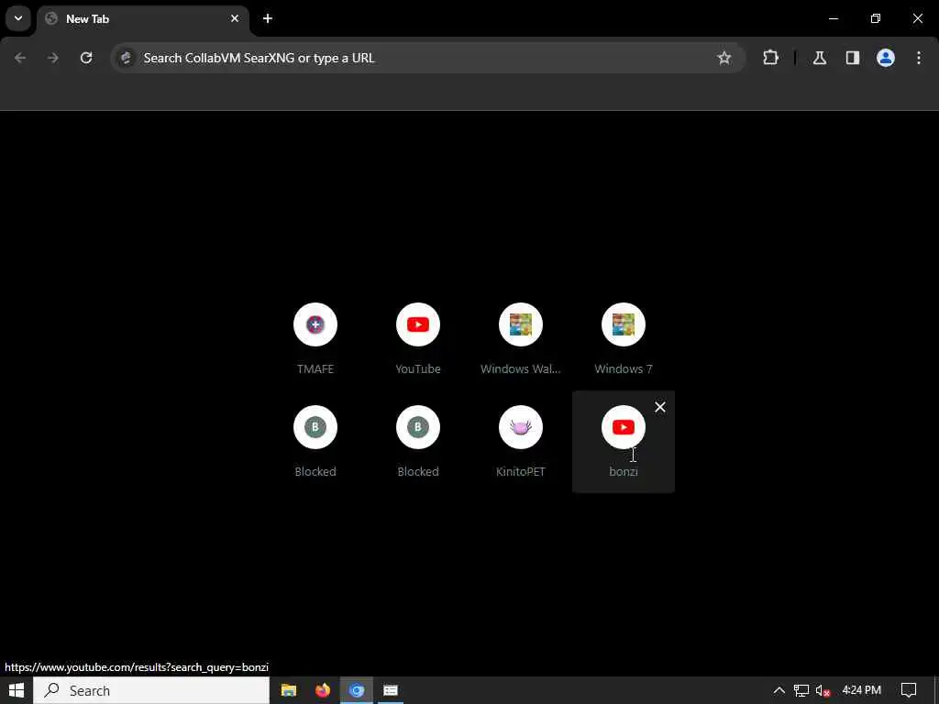Image resolution: width=939 pixels, height=704 pixels.
Task: Open the profile avatar menu
Action: [886, 58]
